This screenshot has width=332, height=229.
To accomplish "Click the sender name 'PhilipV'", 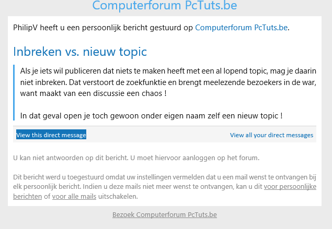I will pyautogui.click(x=26, y=28).
